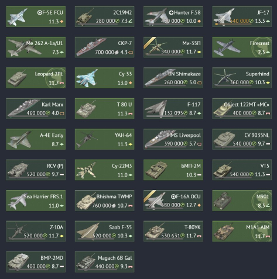
Task: Select the JF-17 vehicle card
Action: 242,16
